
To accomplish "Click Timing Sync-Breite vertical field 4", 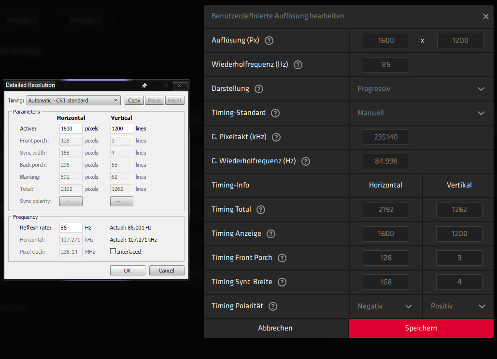I will pos(459,282).
